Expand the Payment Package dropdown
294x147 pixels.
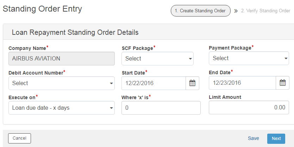pos(249,58)
